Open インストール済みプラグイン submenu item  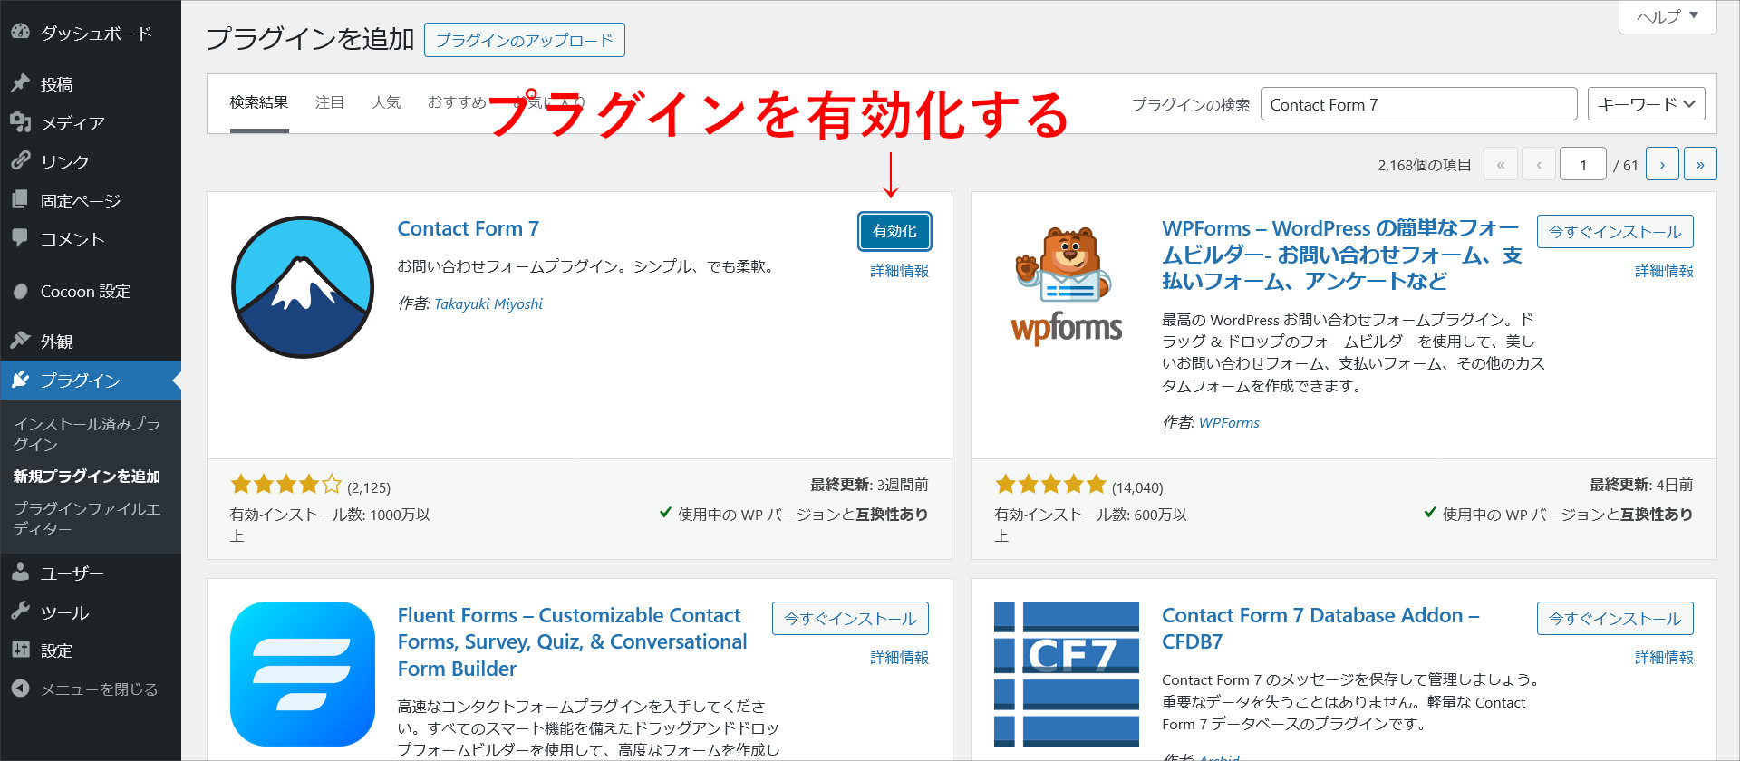click(x=87, y=434)
